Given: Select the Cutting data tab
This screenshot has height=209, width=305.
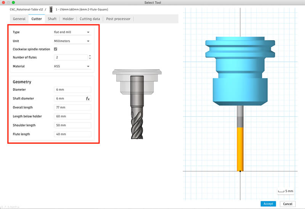Looking at the screenshot, I should tap(90, 19).
